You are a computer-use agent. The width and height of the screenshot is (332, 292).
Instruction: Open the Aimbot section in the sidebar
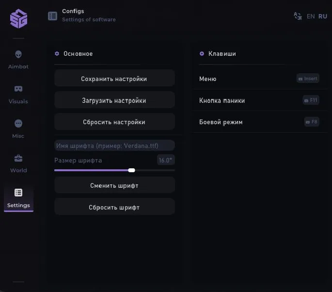click(18, 59)
